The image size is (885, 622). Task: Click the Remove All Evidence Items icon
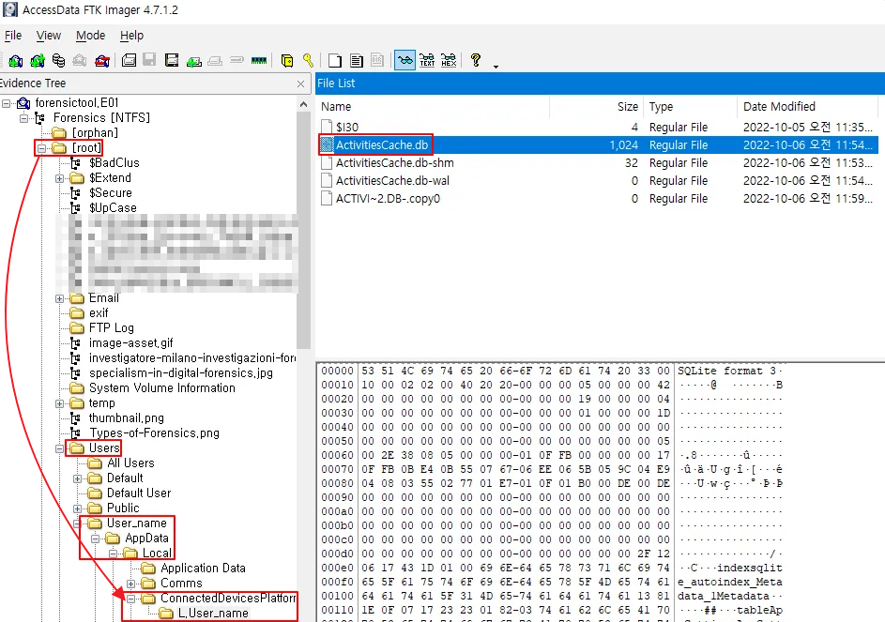(101, 60)
